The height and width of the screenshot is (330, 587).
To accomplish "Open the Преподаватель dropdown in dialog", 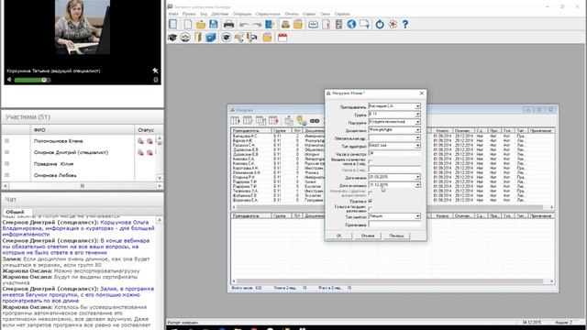I will (x=417, y=106).
